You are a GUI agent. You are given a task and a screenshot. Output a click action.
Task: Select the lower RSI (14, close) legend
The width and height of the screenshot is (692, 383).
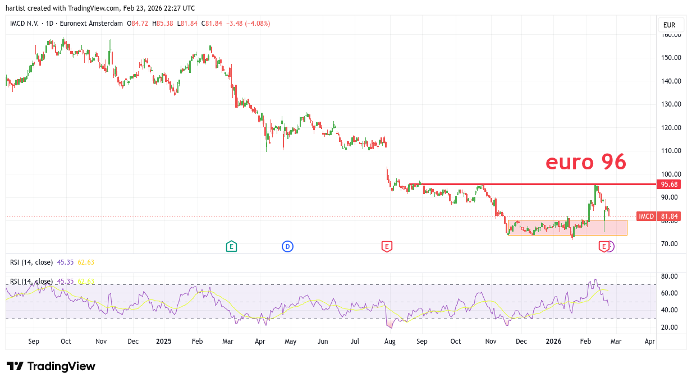pyautogui.click(x=31, y=282)
